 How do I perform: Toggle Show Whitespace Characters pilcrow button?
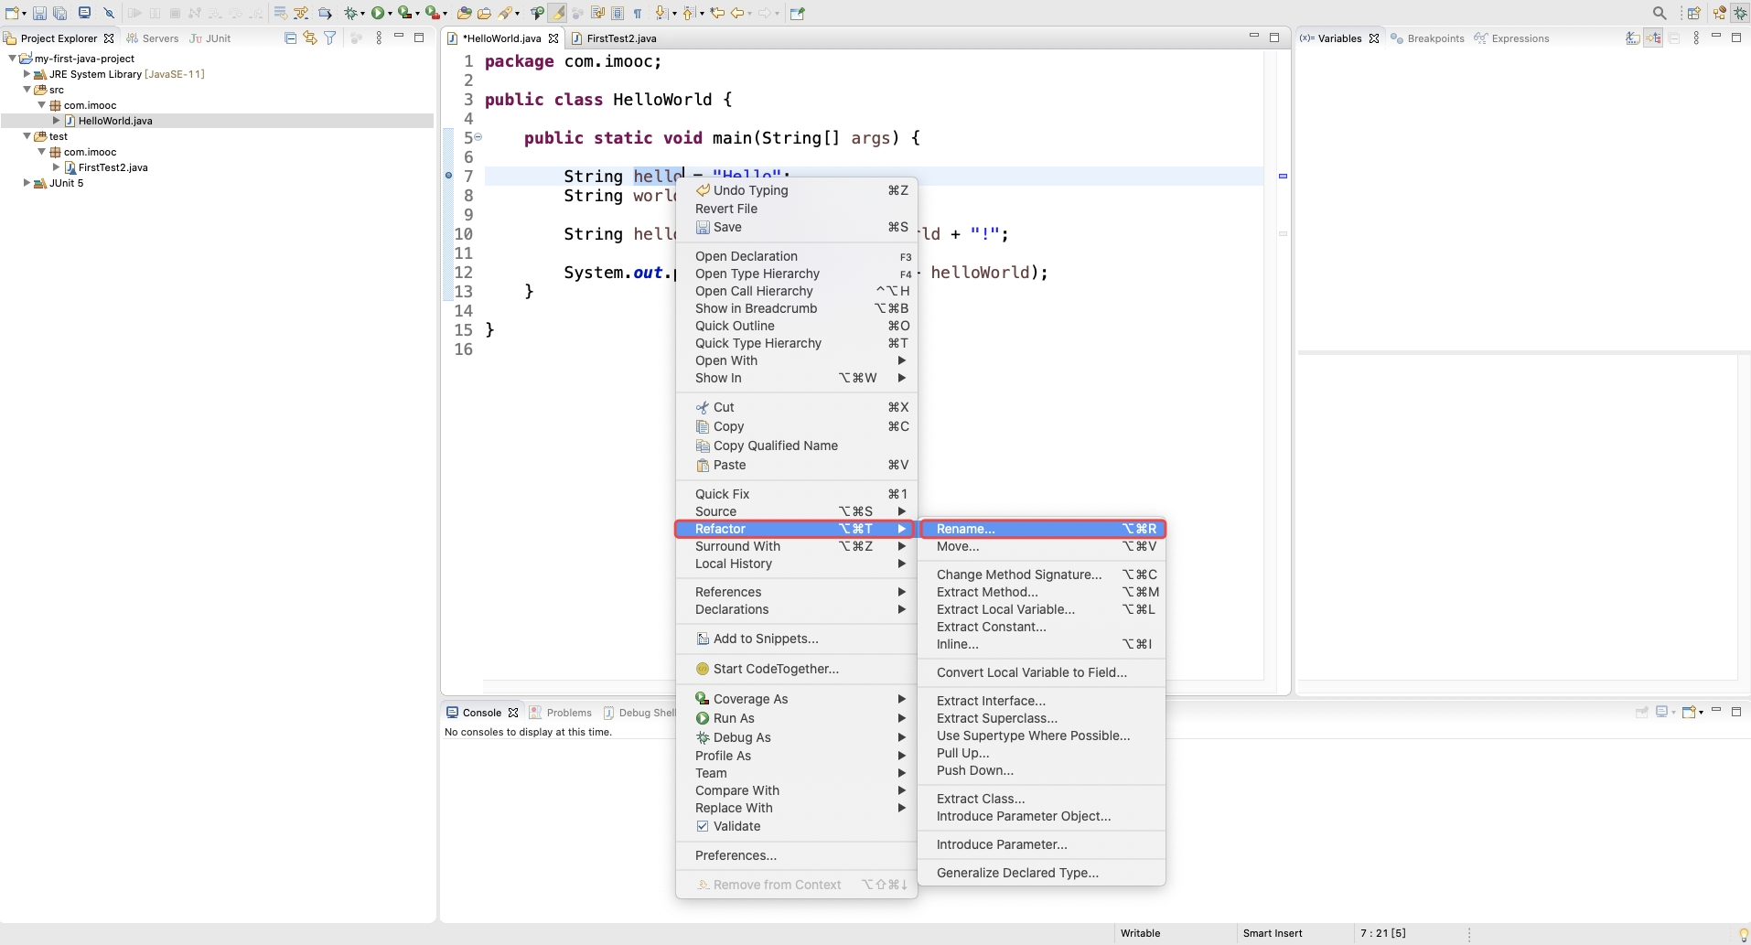click(x=638, y=13)
